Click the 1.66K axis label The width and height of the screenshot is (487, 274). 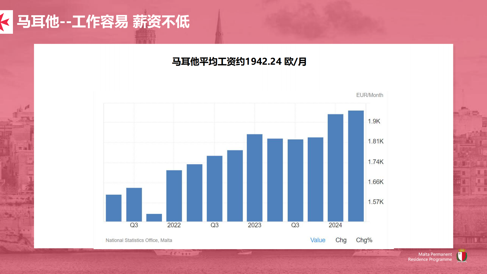tap(376, 182)
